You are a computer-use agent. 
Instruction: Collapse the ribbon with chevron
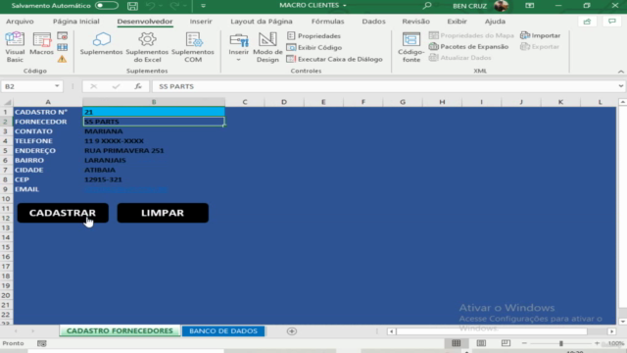[620, 72]
